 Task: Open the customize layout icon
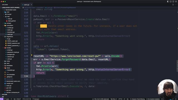[176, 1]
